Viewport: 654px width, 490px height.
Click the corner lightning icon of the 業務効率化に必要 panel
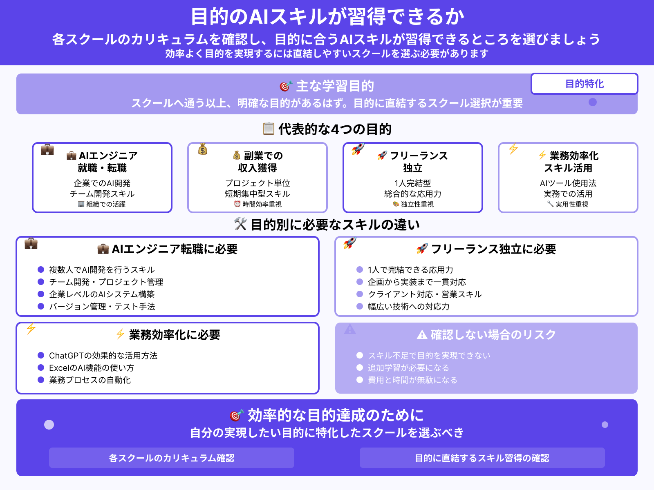pyautogui.click(x=31, y=329)
